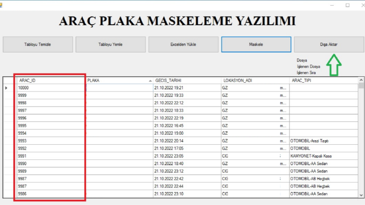Click date cell 21.10.2022 23:12
The image size is (365, 205).
click(187, 171)
